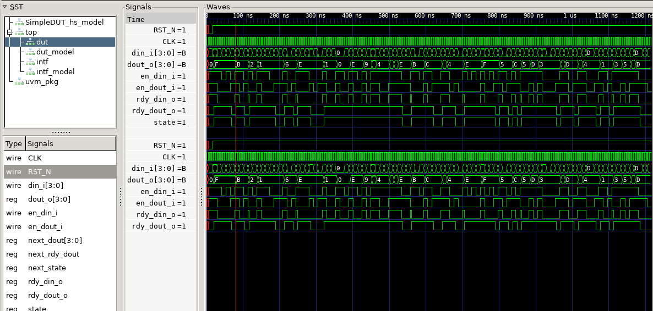Image resolution: width=653 pixels, height=311 pixels.
Task: Click grip between Signals and Waves panes
Action: click(x=202, y=196)
